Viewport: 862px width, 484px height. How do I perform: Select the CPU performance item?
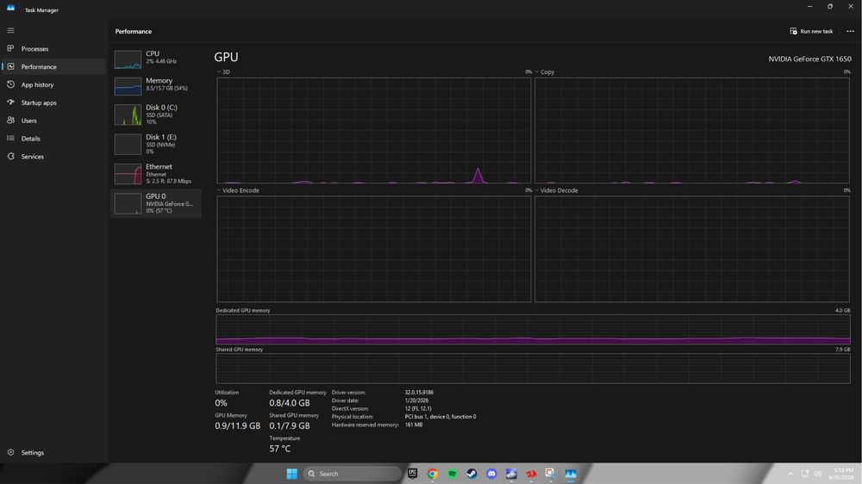pyautogui.click(x=156, y=59)
